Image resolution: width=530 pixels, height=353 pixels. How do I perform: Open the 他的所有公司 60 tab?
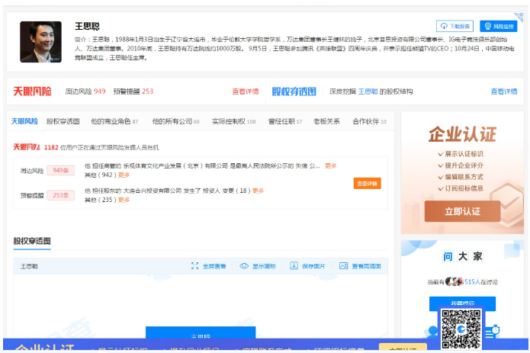pyautogui.click(x=175, y=121)
